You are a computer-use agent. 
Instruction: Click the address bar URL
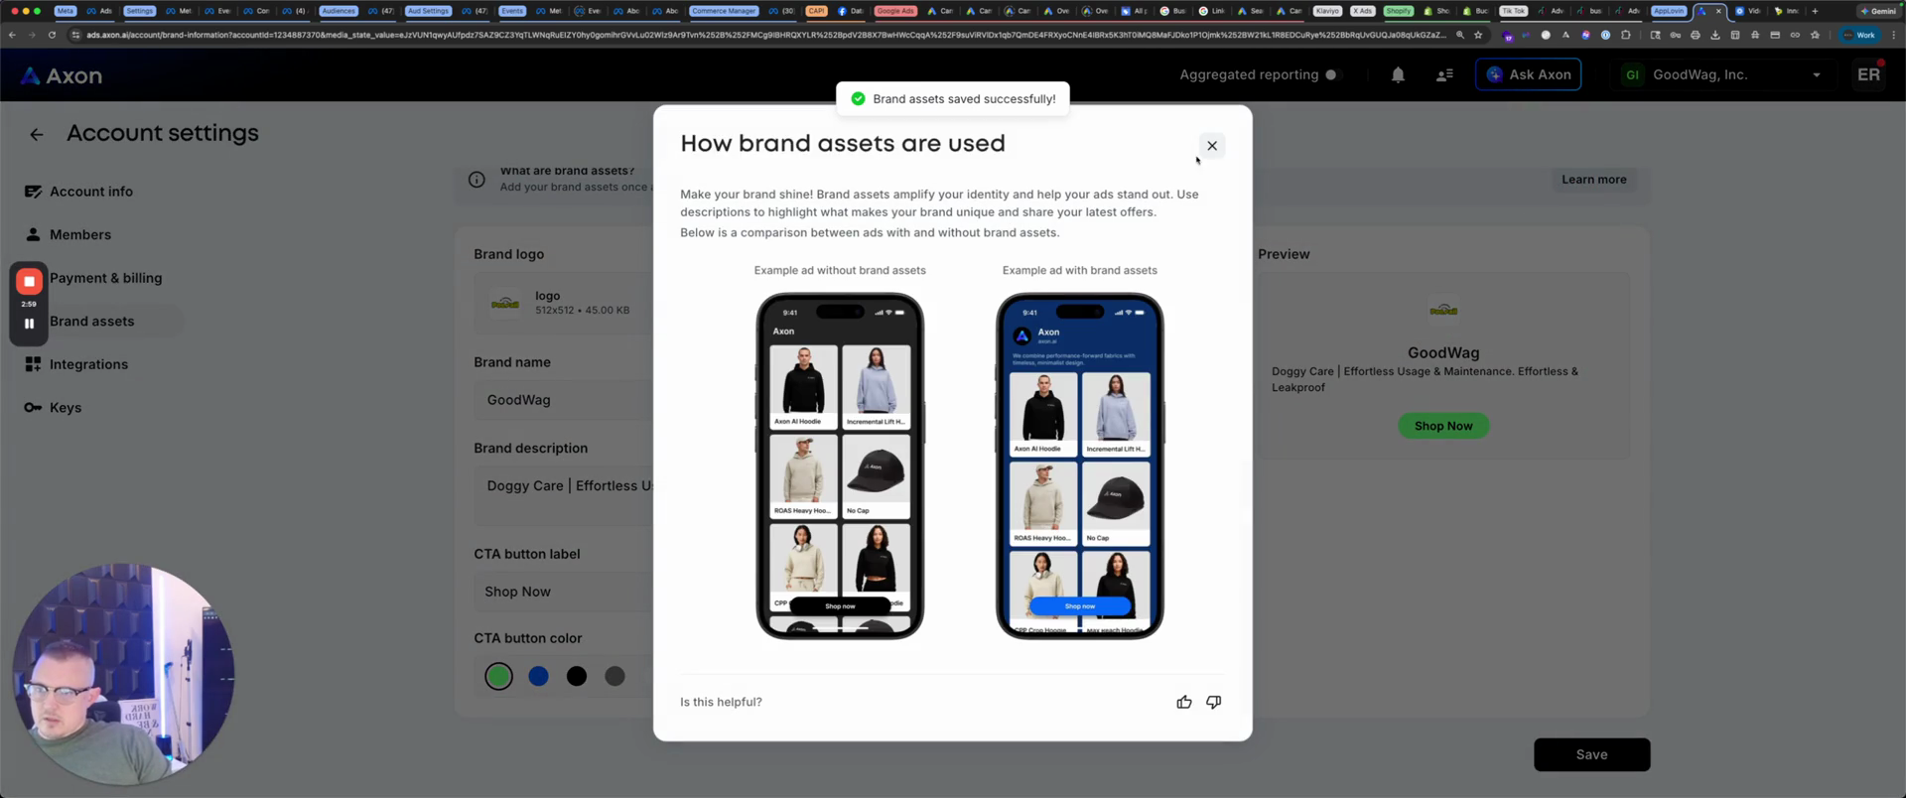[764, 35]
